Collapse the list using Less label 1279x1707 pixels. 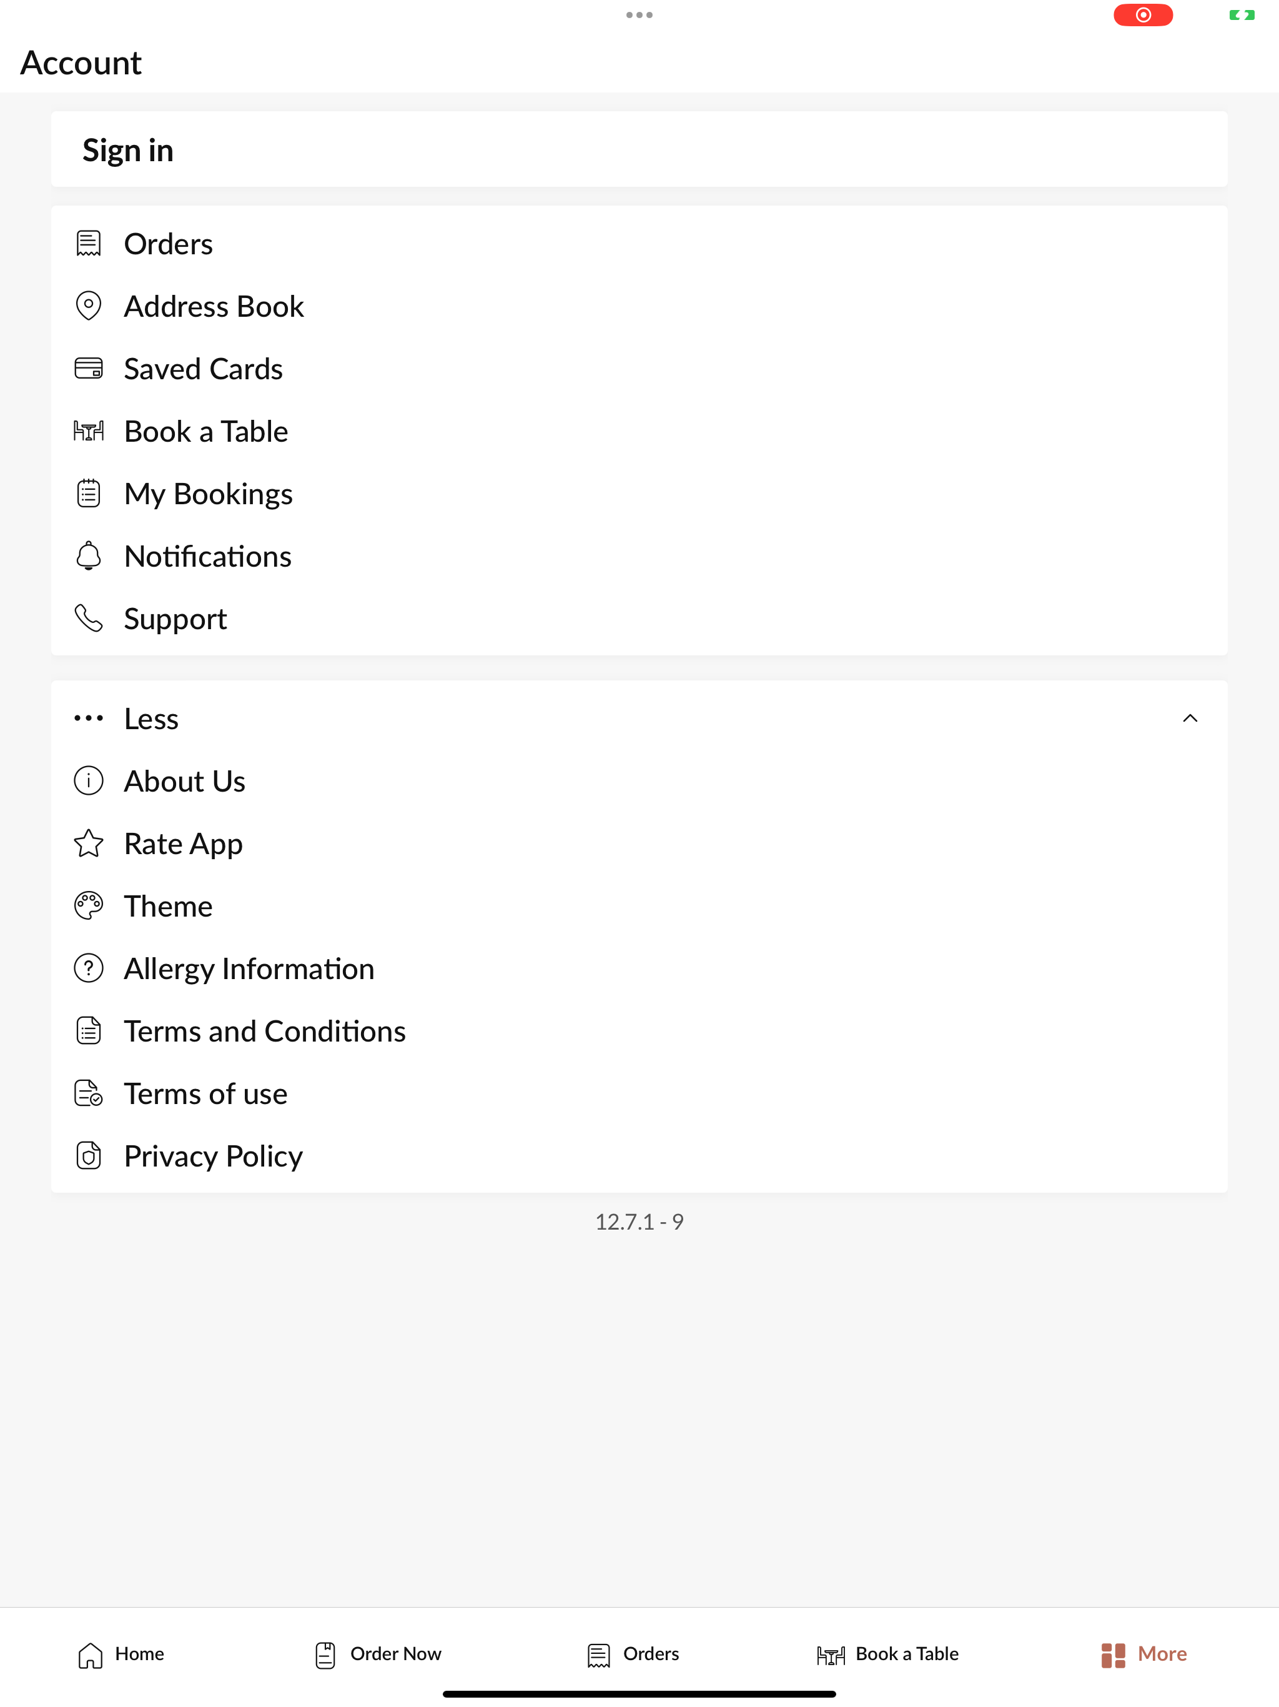click(x=151, y=719)
